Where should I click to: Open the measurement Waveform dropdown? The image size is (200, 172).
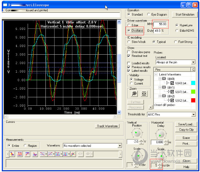120,146
